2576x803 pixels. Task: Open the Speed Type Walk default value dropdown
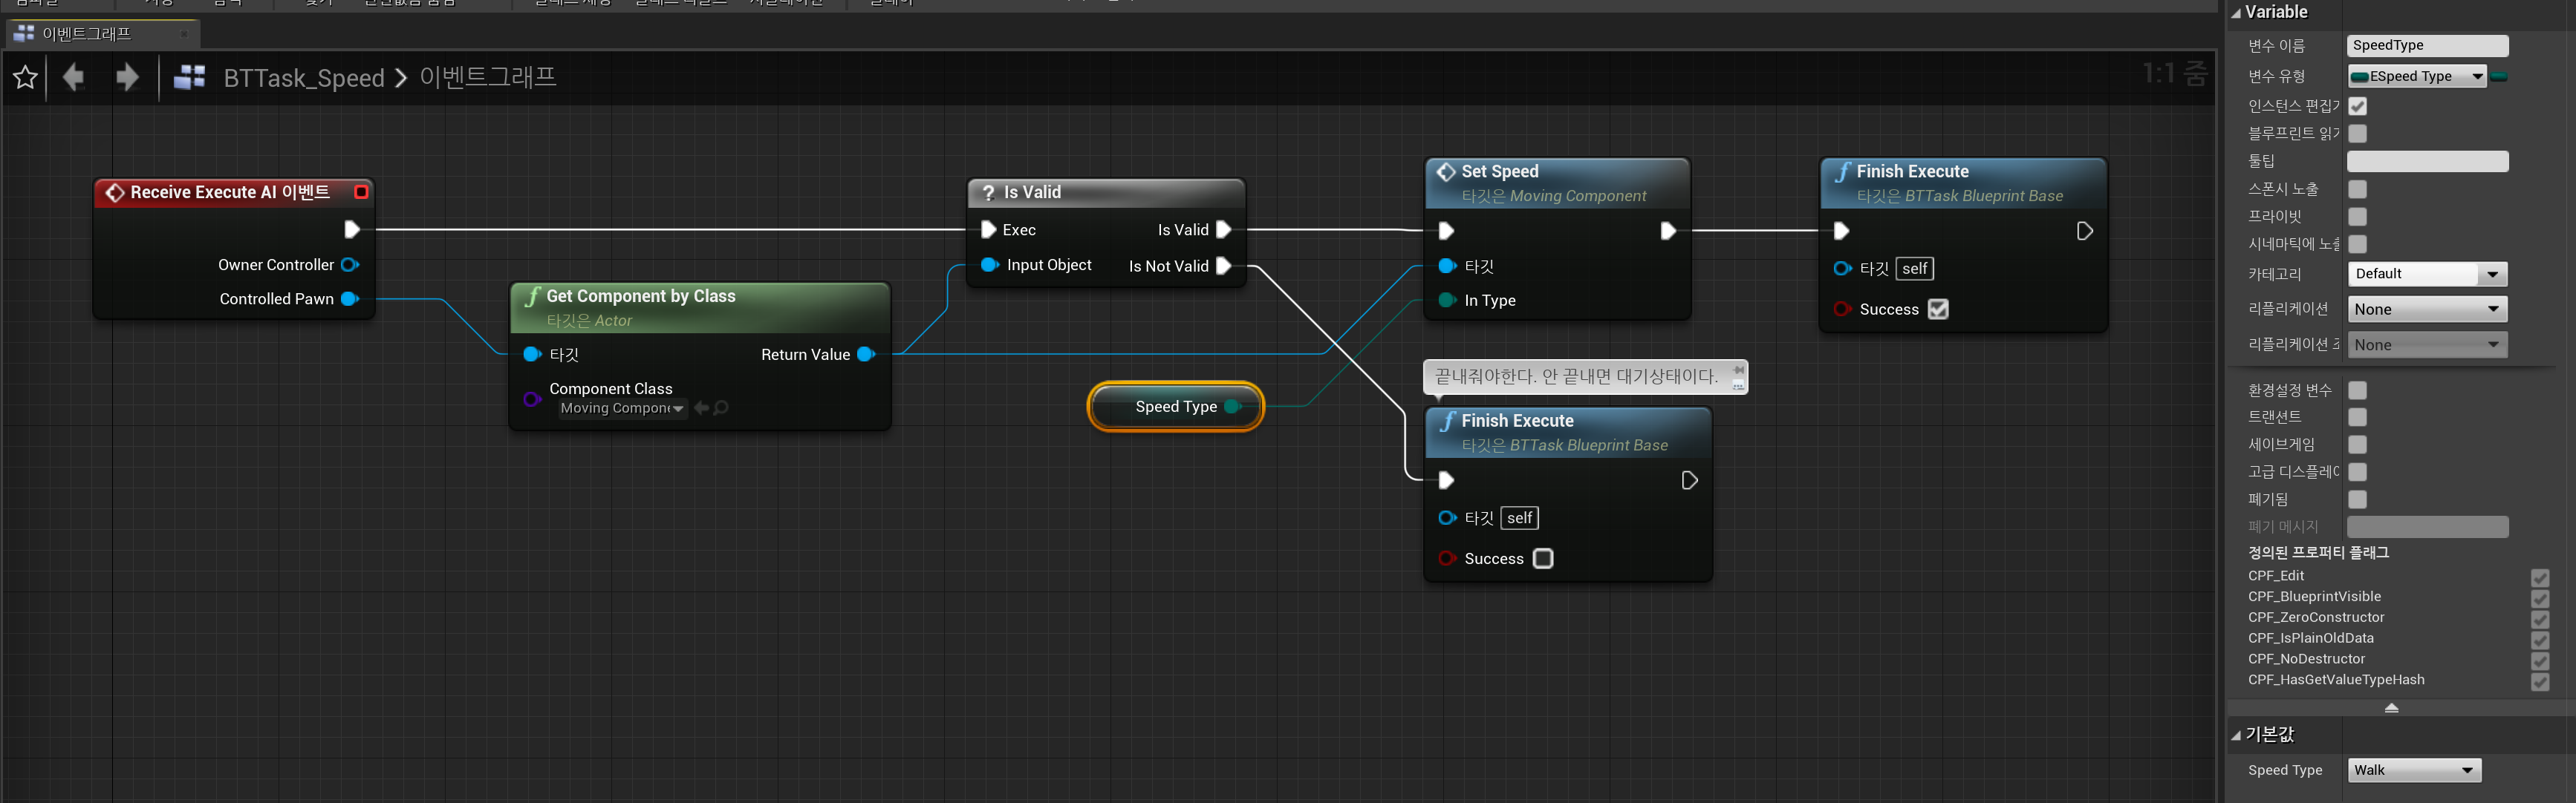coord(2414,770)
